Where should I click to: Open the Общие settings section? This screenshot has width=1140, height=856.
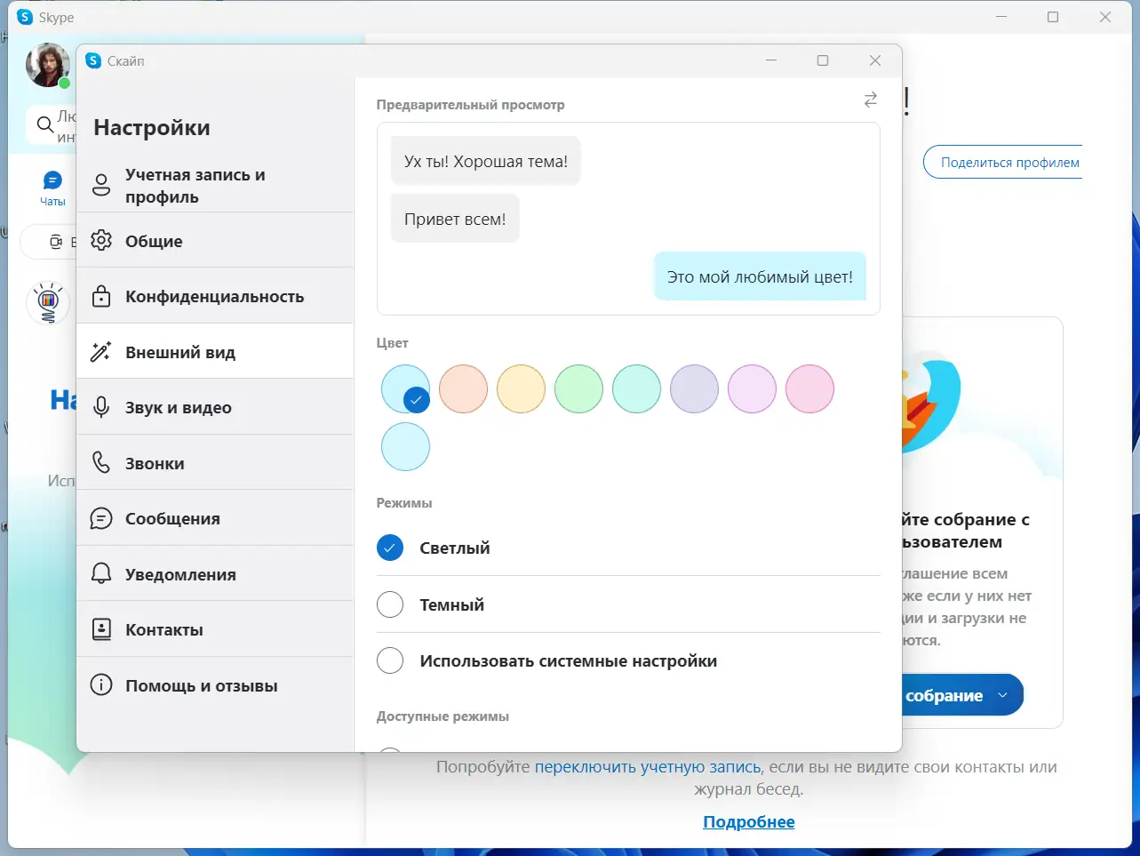(215, 240)
